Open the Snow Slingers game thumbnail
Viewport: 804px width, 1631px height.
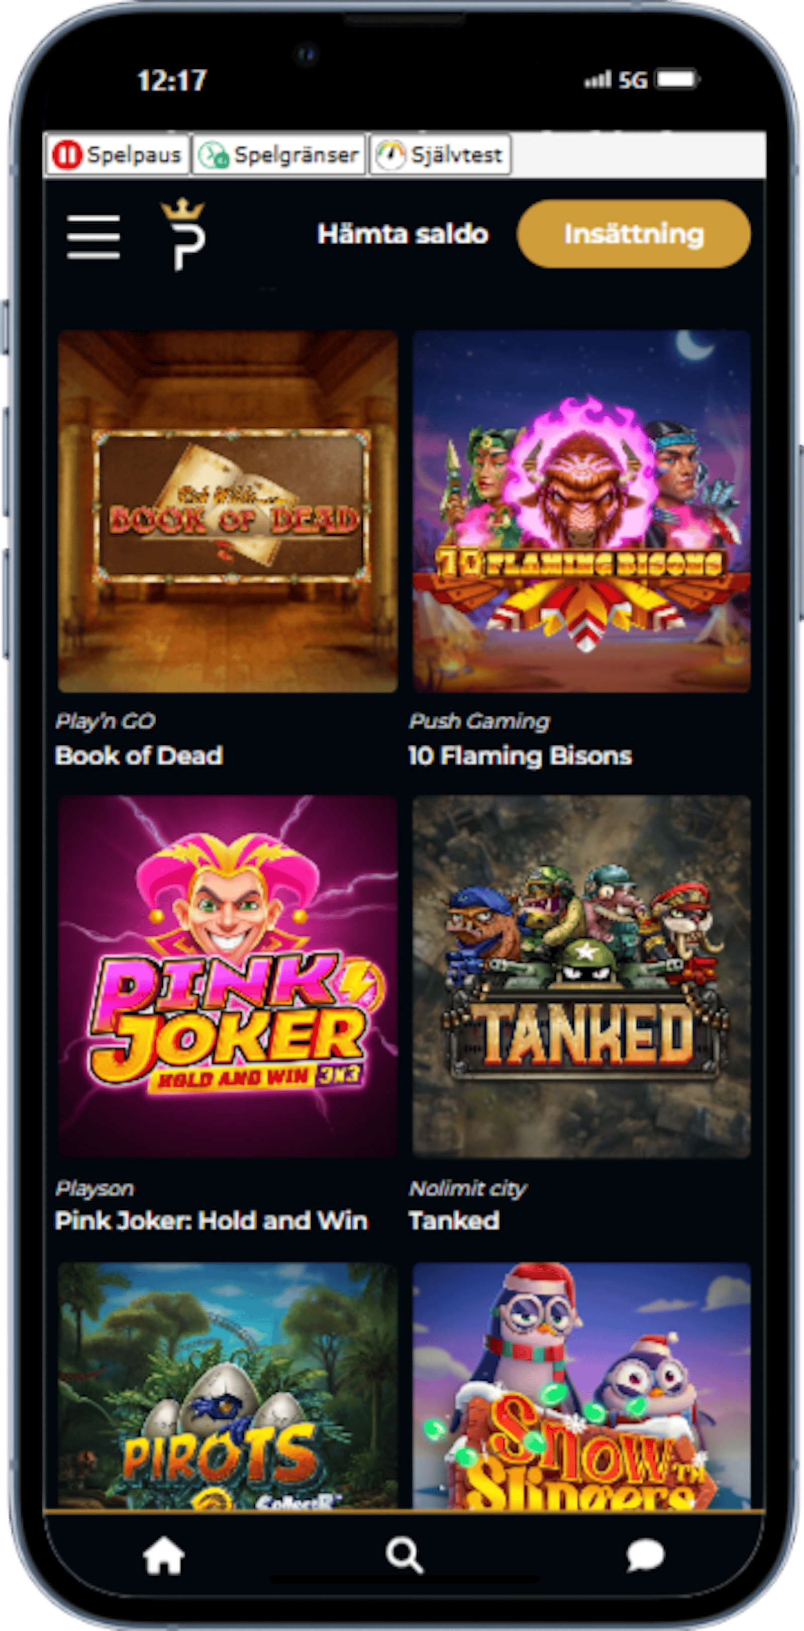[x=581, y=1385]
